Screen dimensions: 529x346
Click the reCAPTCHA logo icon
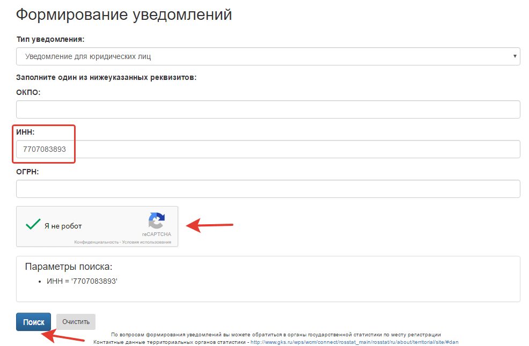click(x=157, y=221)
